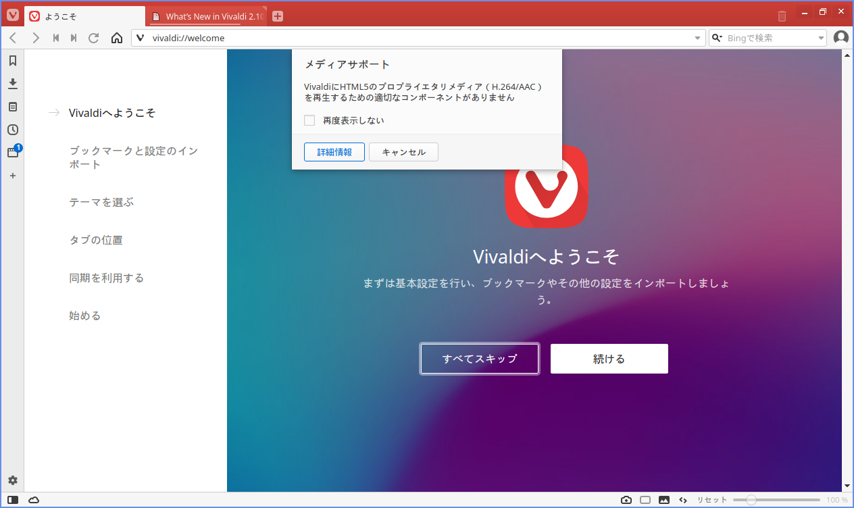Viewport: 854px width, 508px height.
Task: Click the rewind history button
Action: (56, 38)
